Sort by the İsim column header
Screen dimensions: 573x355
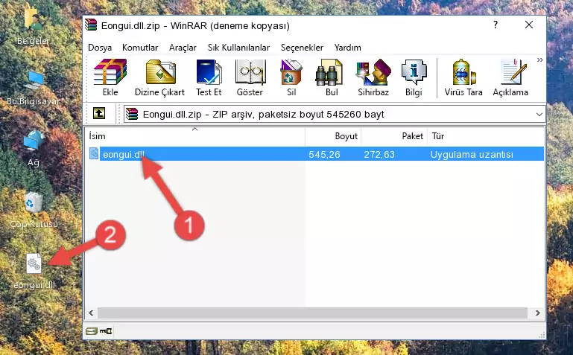[195, 136]
